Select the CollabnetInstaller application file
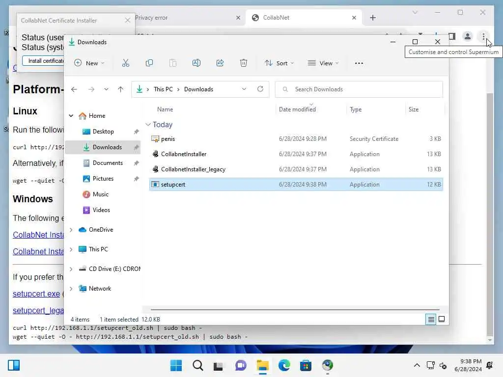 coord(296,154)
